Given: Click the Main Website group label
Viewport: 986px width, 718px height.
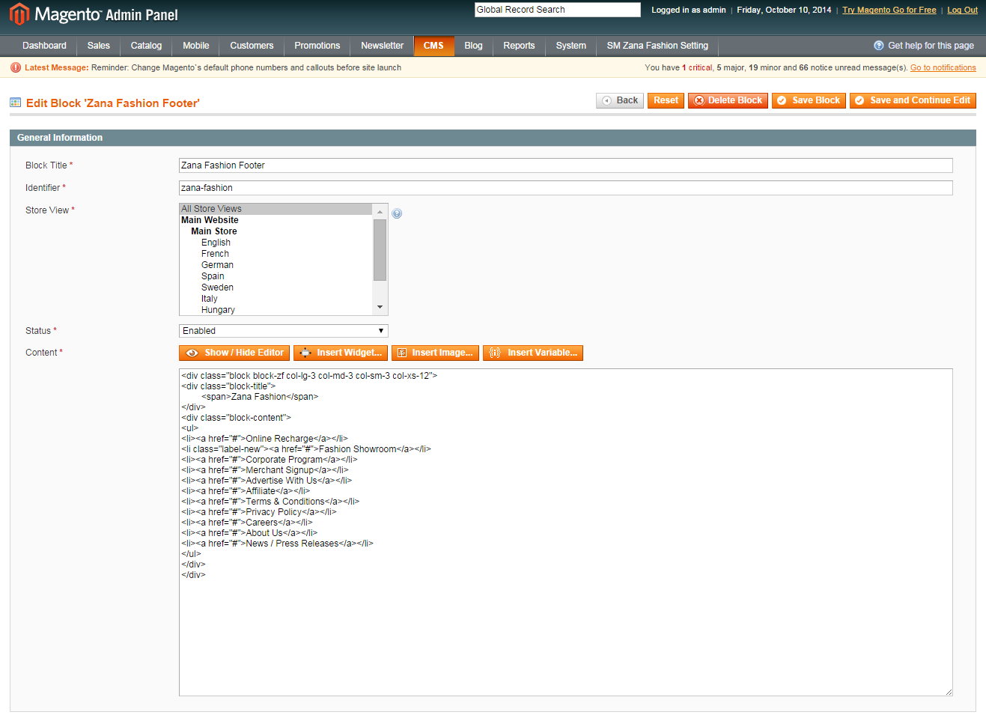Looking at the screenshot, I should point(210,220).
